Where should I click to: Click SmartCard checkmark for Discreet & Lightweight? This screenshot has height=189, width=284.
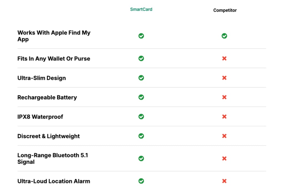[141, 136]
